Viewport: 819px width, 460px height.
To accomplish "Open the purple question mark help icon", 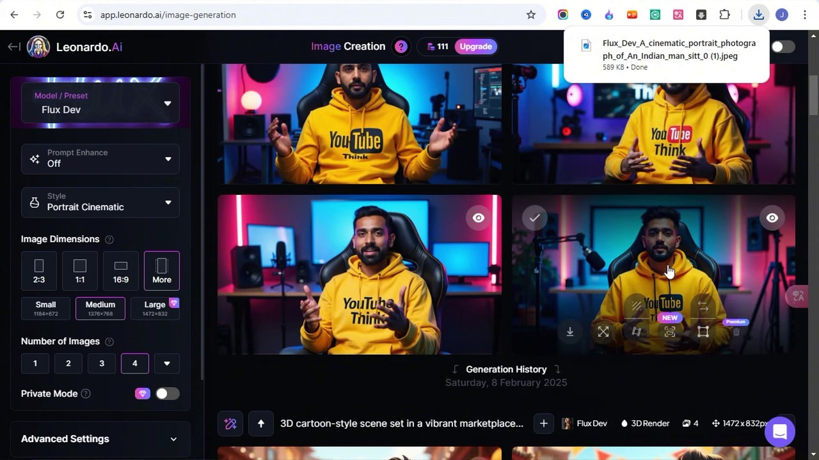I will click(x=401, y=47).
